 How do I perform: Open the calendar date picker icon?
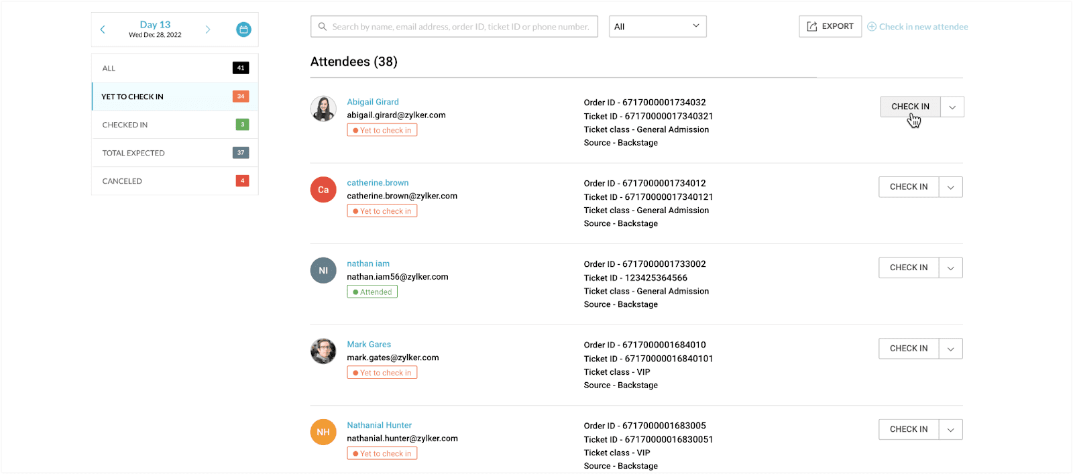click(243, 29)
